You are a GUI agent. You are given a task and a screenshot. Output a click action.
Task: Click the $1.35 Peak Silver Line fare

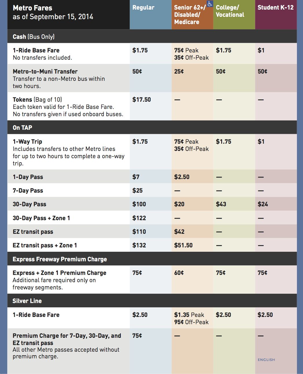189,315
